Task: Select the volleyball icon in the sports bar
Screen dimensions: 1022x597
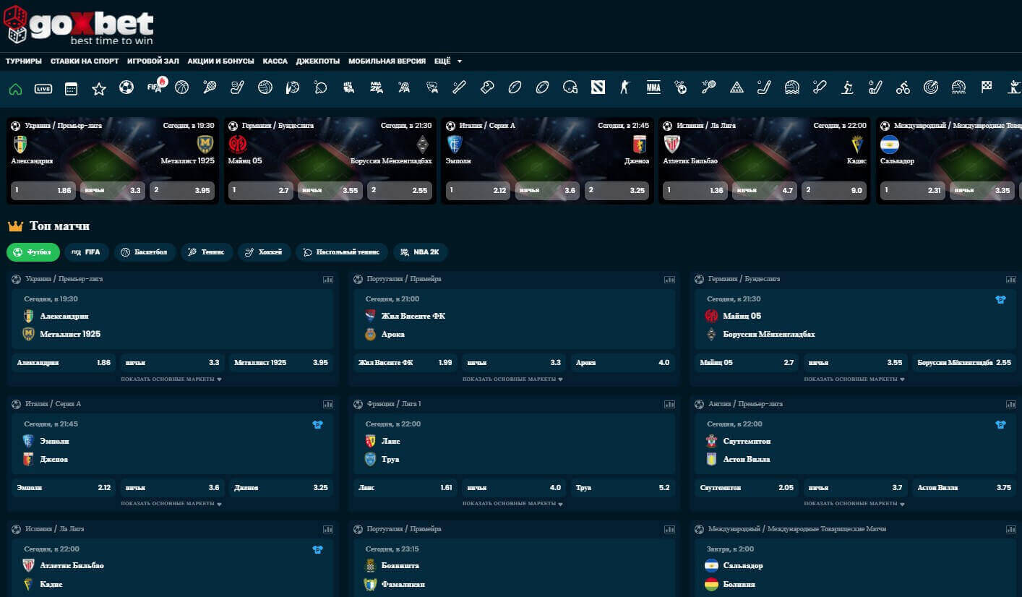Action: 265,87
